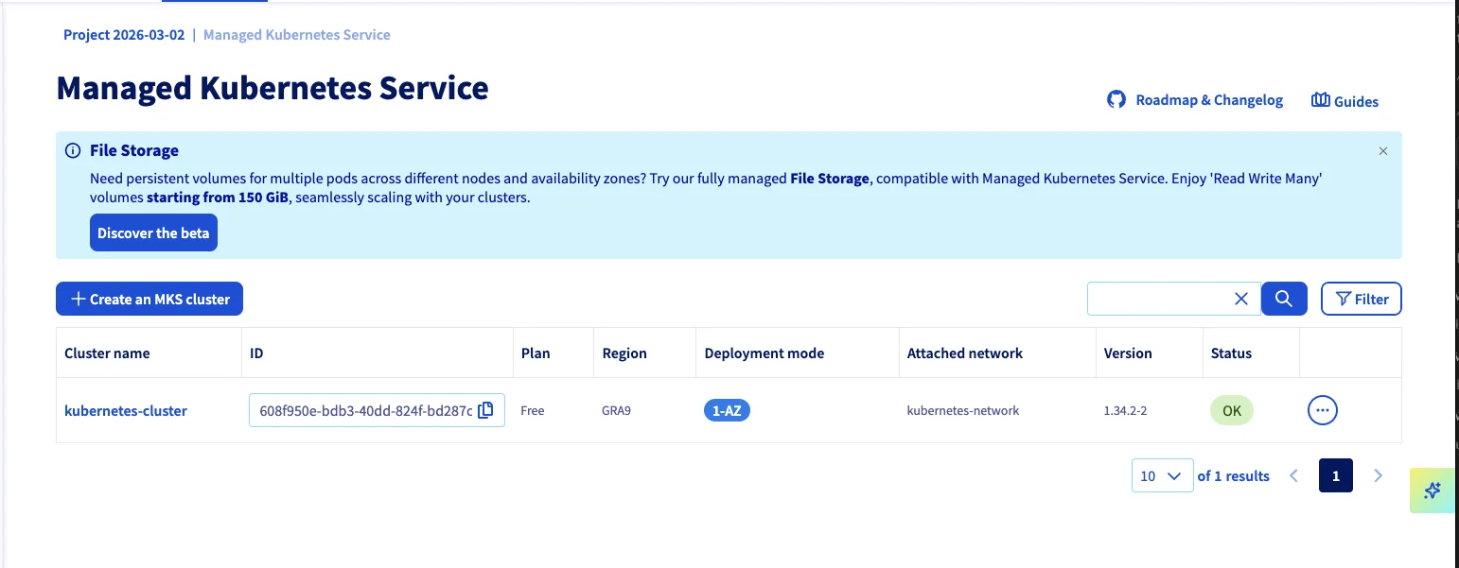Viewport: 1459px width, 568px height.
Task: Click Create an MKS cluster
Action: pyautogui.click(x=149, y=299)
